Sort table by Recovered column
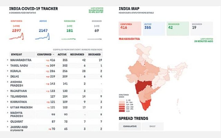 pos(77,54)
